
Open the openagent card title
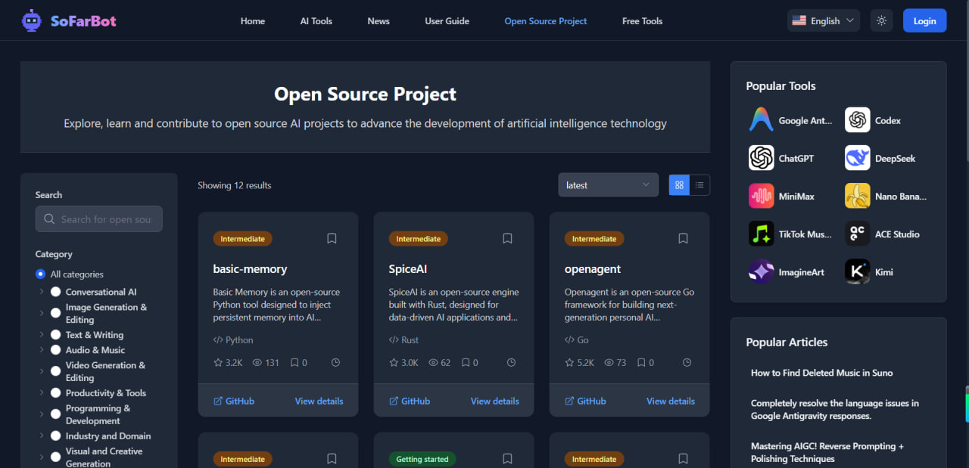pyautogui.click(x=593, y=268)
